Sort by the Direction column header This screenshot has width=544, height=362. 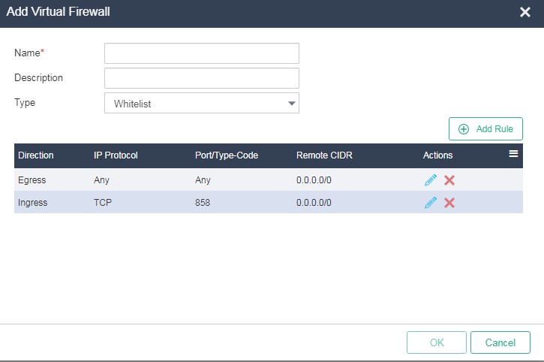(36, 155)
